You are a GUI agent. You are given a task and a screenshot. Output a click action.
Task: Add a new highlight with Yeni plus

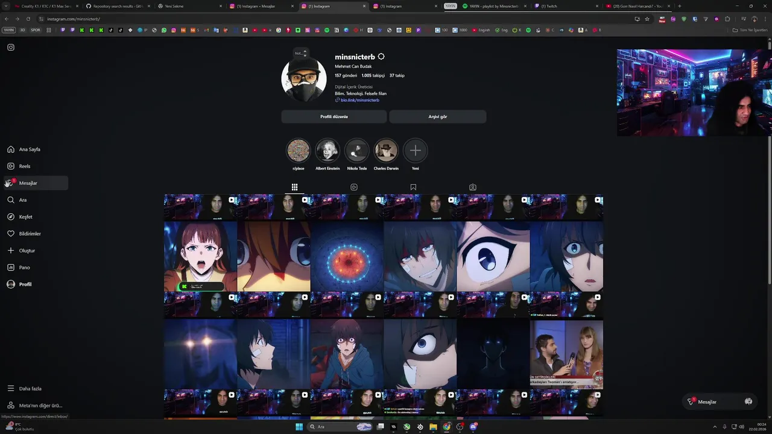tap(415, 151)
